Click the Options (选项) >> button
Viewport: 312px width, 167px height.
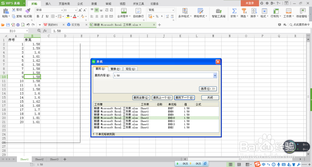[208, 89]
